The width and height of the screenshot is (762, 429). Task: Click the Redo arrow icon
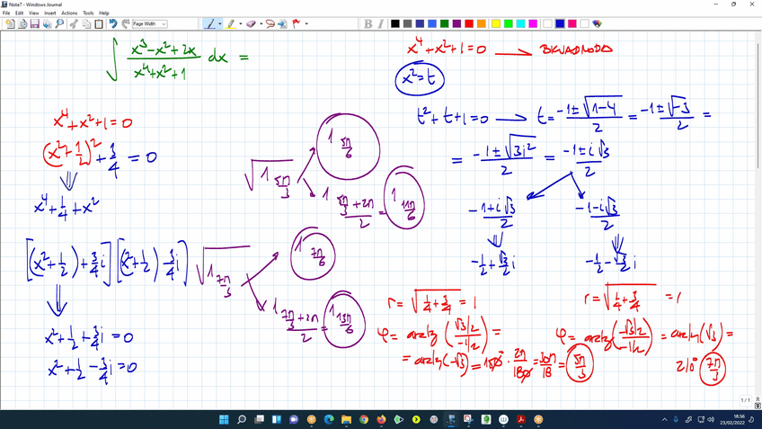pos(126,23)
